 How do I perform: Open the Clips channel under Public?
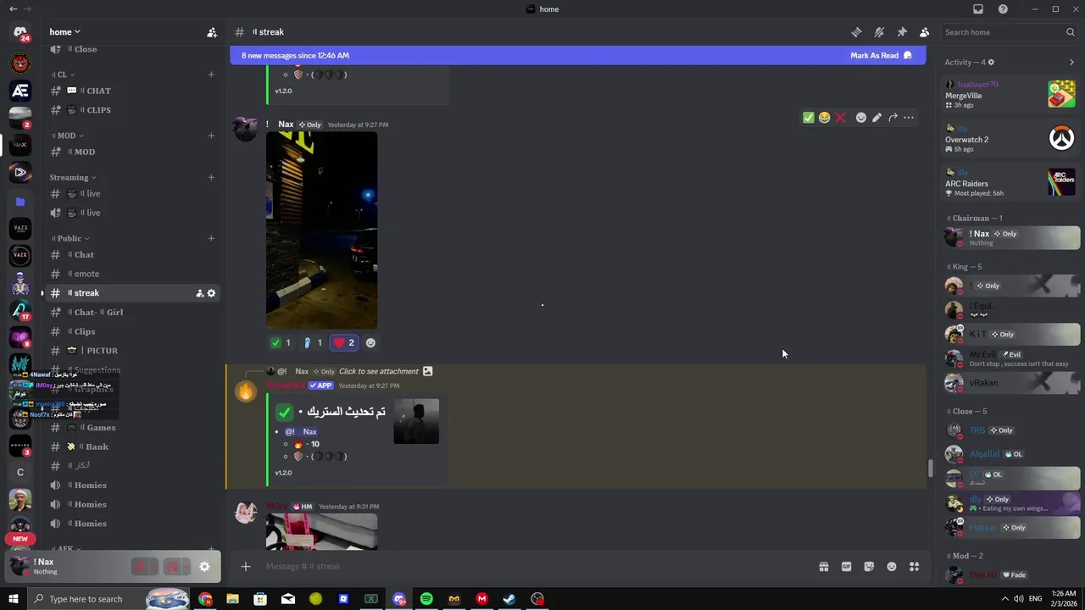coord(133,331)
